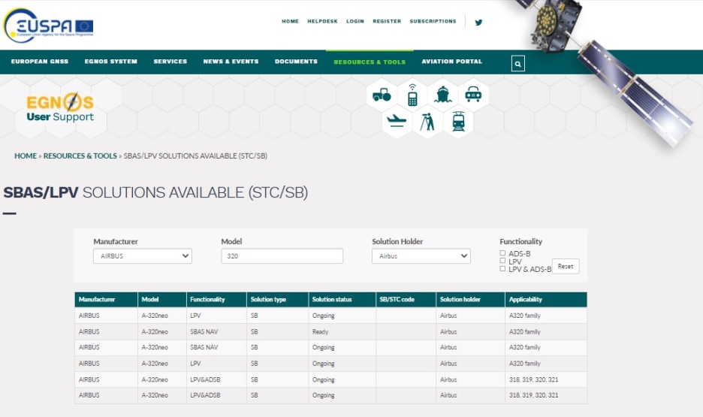Open the Documents menu
Screen dimensions: 703x417
(x=297, y=62)
